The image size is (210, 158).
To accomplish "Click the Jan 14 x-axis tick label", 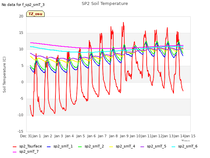I will 179,136.
